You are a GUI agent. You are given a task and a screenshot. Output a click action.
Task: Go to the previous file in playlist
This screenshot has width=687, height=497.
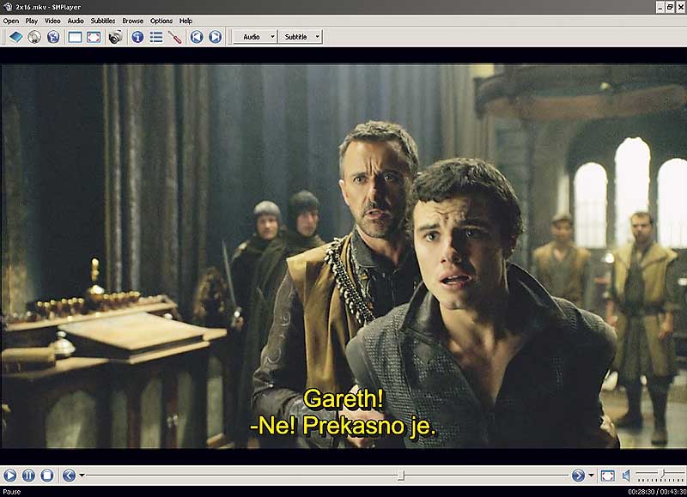[x=197, y=37]
